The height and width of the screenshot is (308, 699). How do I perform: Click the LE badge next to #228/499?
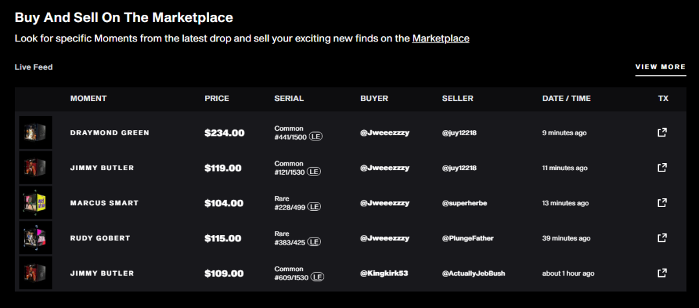pos(315,207)
